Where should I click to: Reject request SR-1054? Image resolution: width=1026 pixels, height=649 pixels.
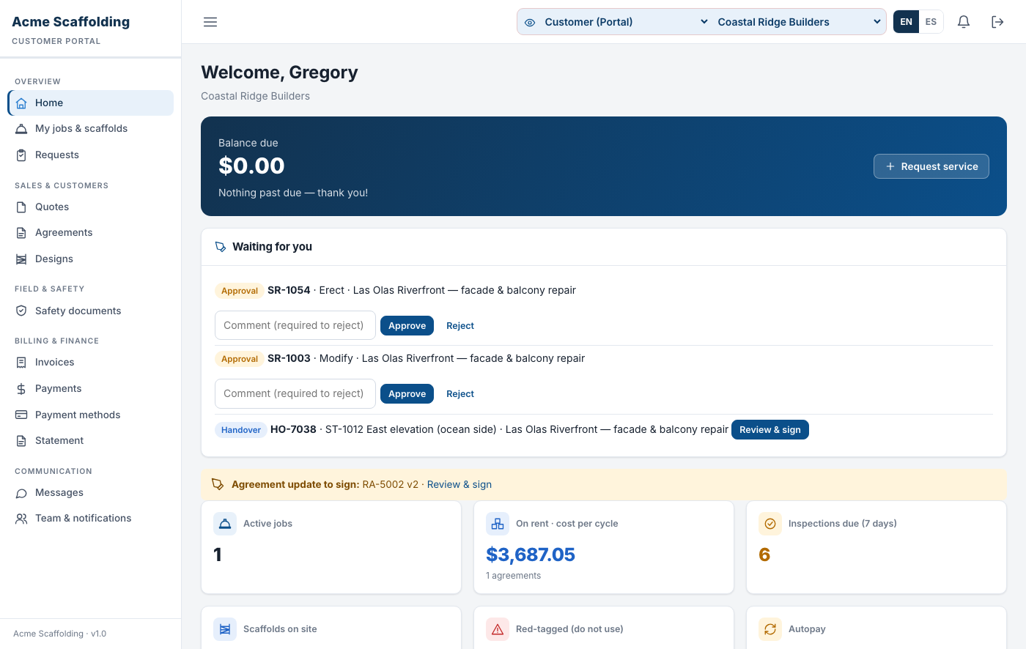click(460, 326)
